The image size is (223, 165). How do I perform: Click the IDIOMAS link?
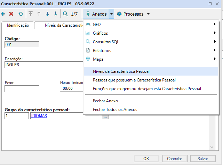click(39, 116)
